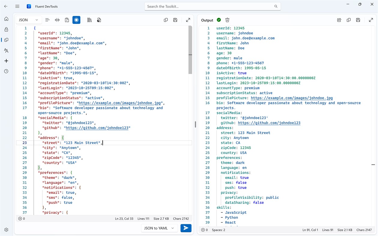Expand the input editor to full view

point(188,20)
